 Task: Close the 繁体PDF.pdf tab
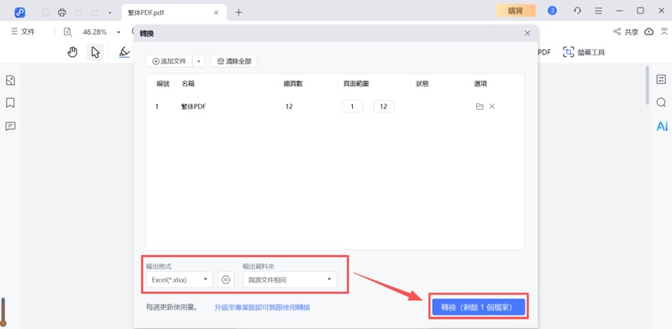point(217,13)
